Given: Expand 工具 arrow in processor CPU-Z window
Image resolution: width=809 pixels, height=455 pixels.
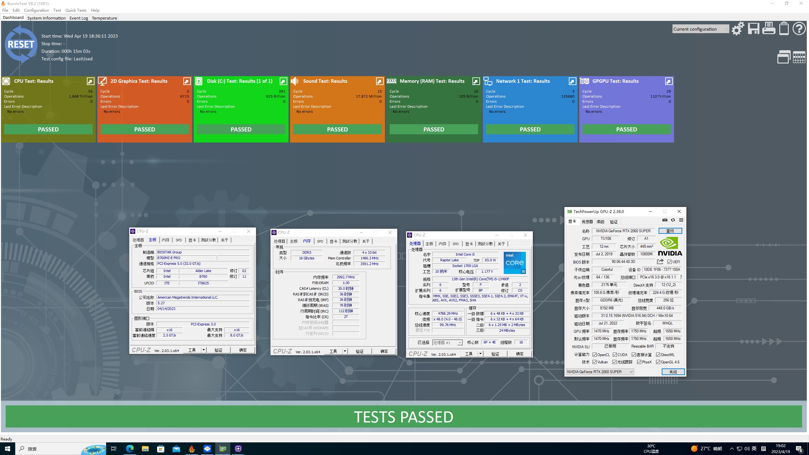Looking at the screenshot, I should pos(480,354).
